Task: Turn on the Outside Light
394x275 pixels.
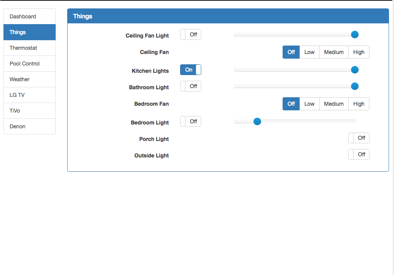Action: click(359, 154)
